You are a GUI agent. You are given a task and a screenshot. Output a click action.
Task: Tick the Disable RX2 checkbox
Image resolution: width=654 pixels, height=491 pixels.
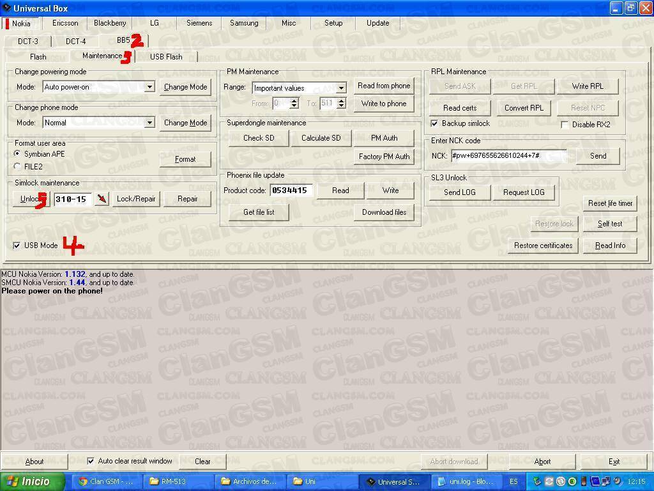click(x=565, y=125)
